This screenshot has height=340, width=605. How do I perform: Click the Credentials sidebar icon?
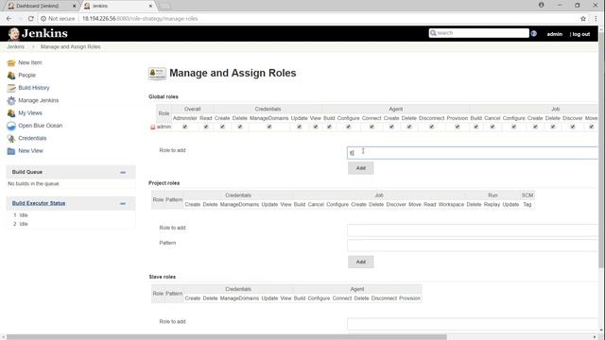pos(11,139)
